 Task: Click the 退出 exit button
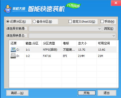tap(107, 93)
